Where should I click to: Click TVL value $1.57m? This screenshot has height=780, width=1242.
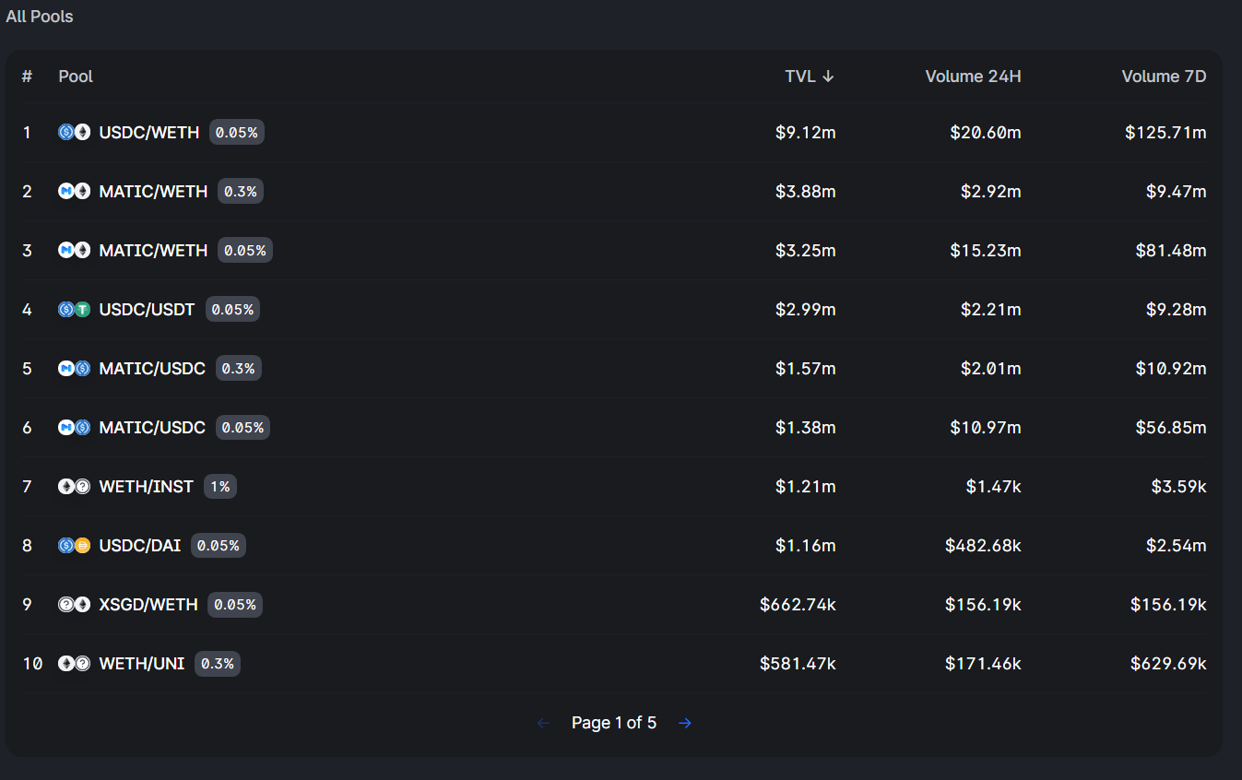(x=805, y=368)
